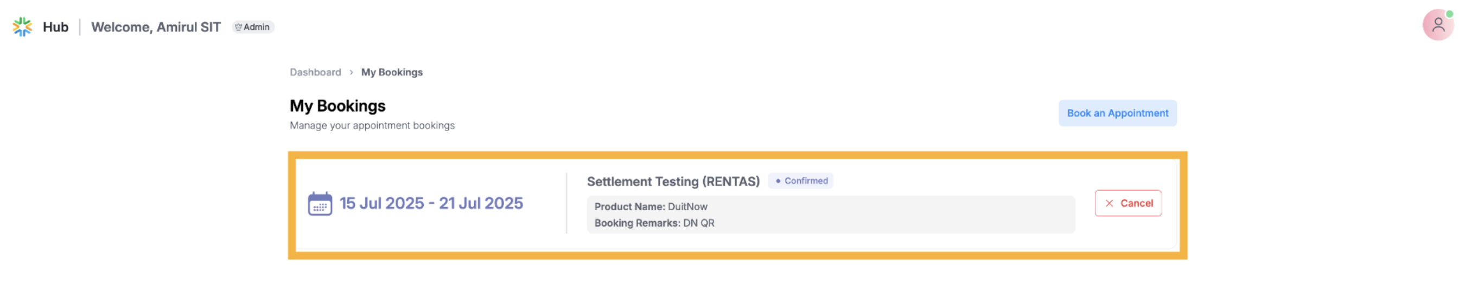1478x284 pixels.
Task: Click the dot in Confirmed badge
Action: point(778,181)
